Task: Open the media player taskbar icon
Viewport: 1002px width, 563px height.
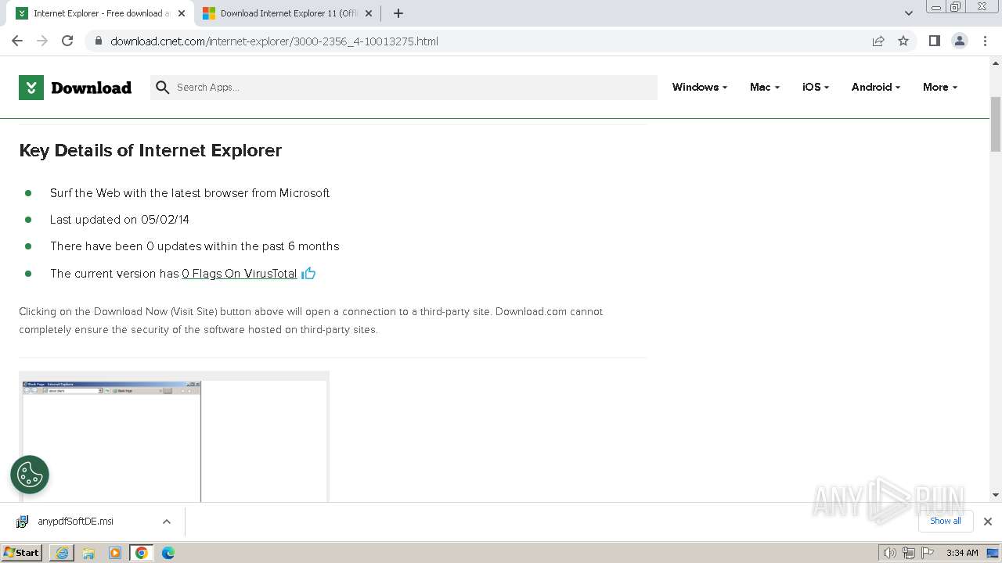Action: tap(115, 553)
